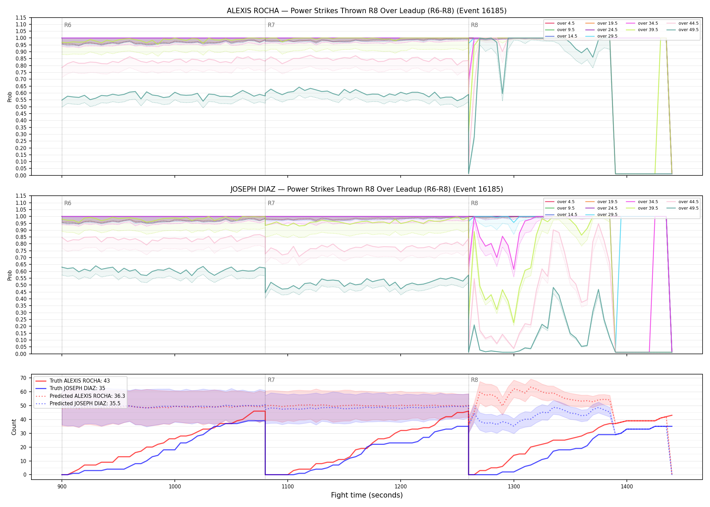Click the R7 round label in Count chart
The image size is (710, 507).
coord(271,380)
